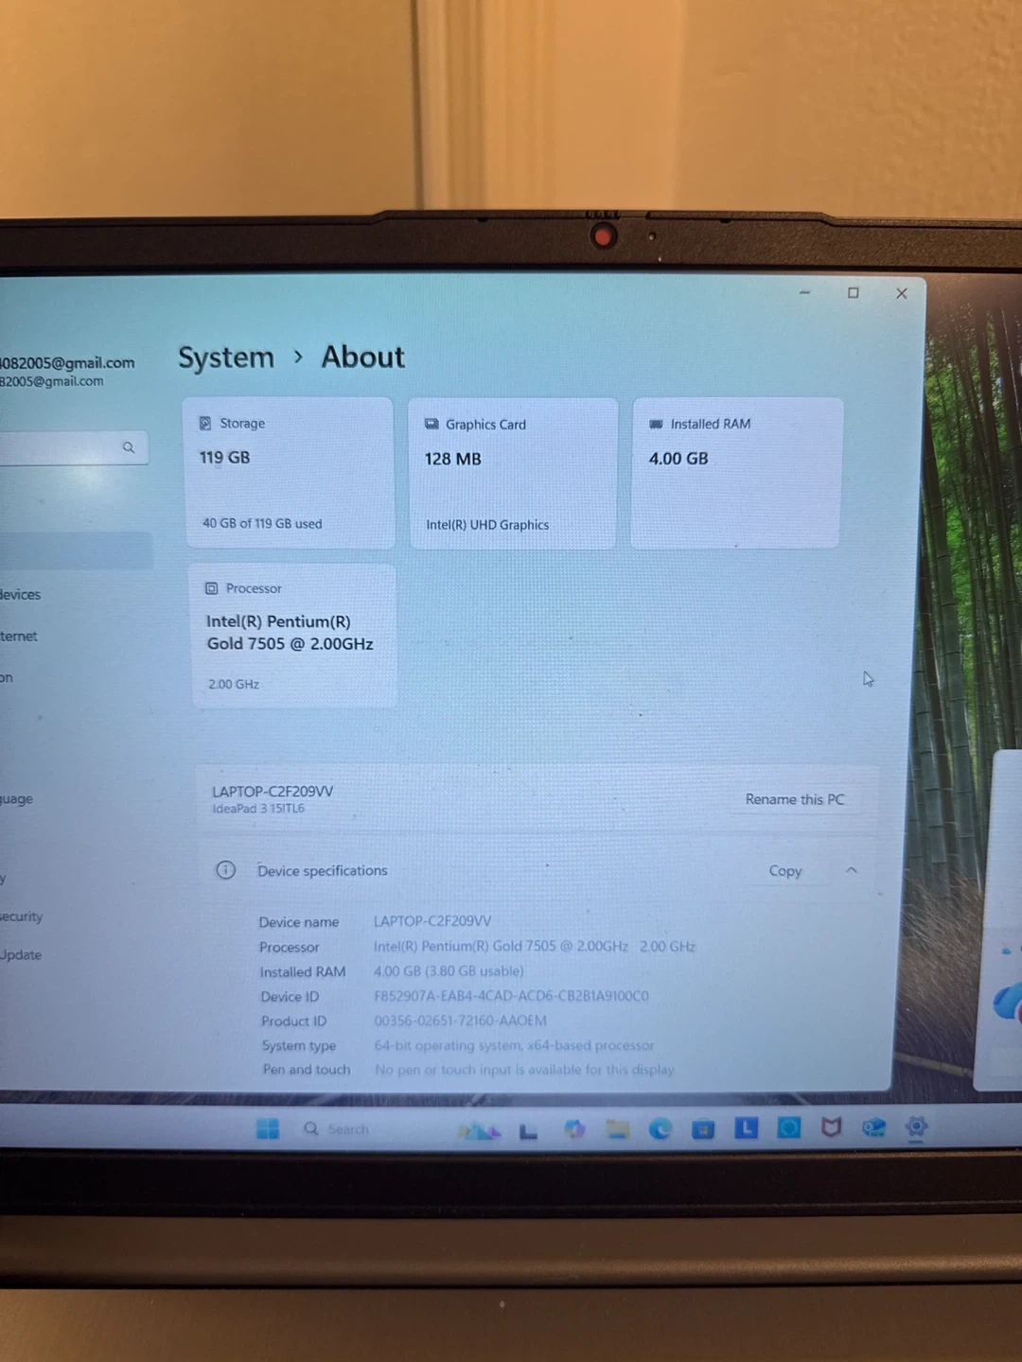
Task: Click the search magnifier in Settings sidebar
Action: tap(129, 447)
